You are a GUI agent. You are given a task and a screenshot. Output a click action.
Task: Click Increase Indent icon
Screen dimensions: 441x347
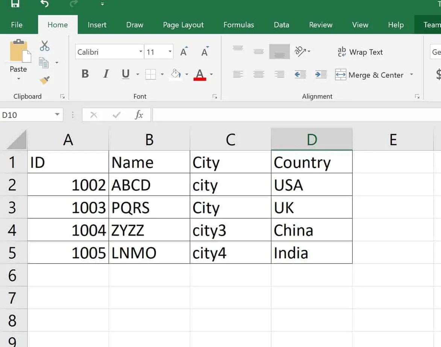click(321, 74)
